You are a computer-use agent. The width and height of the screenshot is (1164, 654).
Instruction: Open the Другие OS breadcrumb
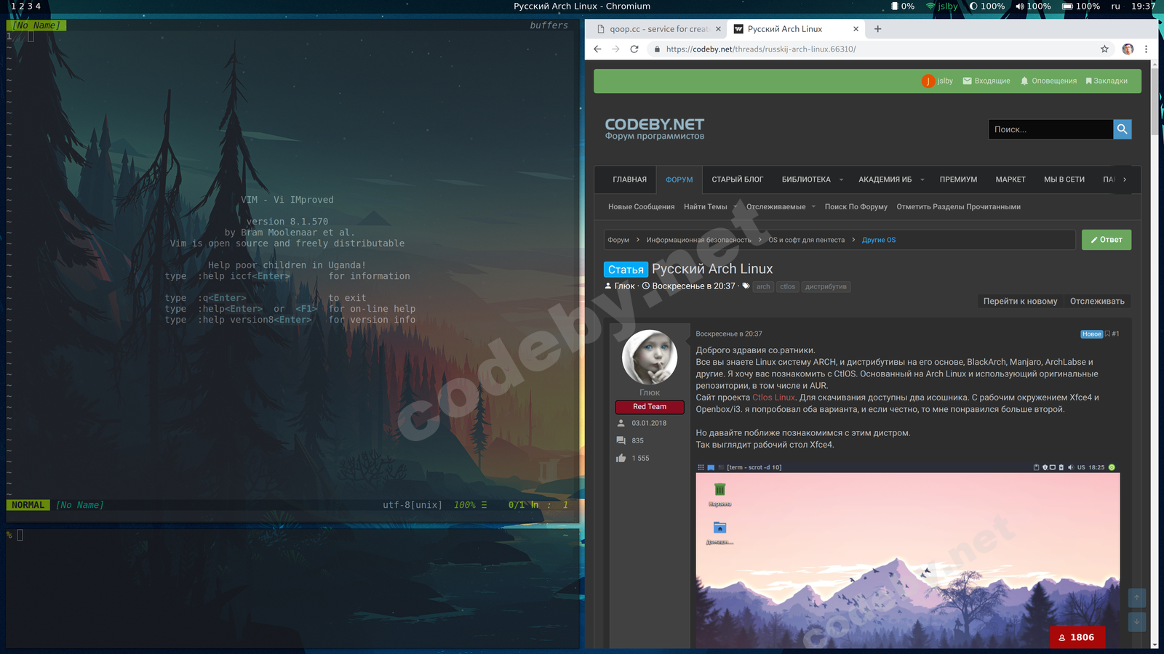click(x=879, y=240)
